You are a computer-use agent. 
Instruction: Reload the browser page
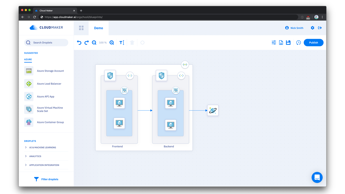tap(34, 17)
